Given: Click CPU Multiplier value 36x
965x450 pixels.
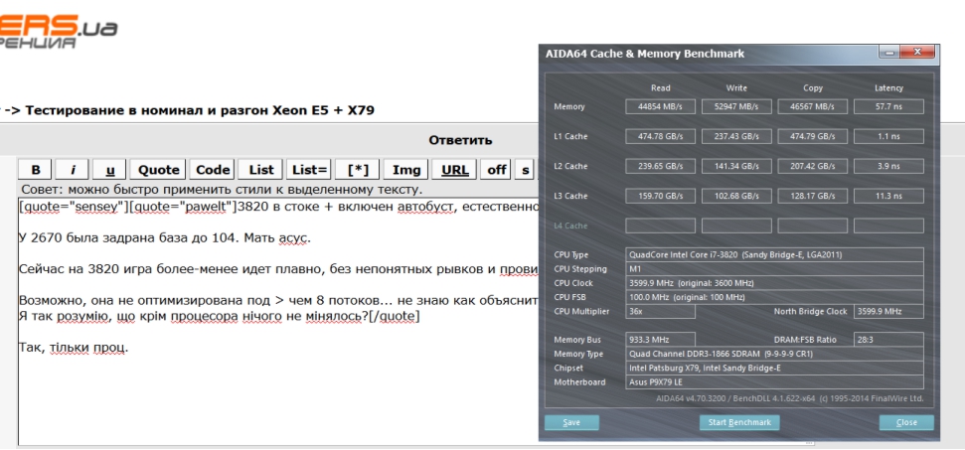Looking at the screenshot, I should [x=660, y=311].
